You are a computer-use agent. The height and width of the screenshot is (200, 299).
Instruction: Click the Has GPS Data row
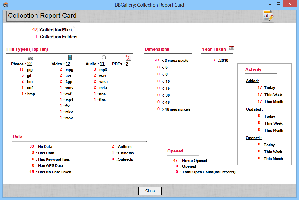coord(47,166)
